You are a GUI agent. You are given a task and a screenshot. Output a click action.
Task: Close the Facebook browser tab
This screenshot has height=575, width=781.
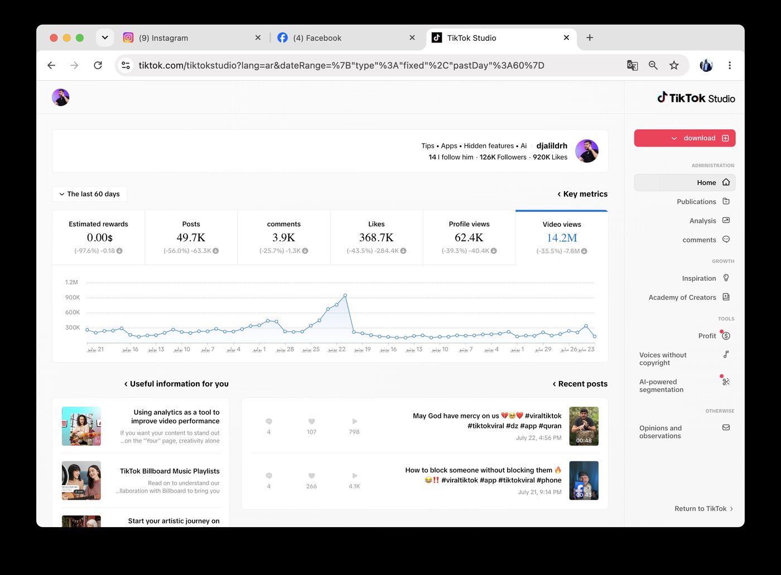[x=412, y=38]
